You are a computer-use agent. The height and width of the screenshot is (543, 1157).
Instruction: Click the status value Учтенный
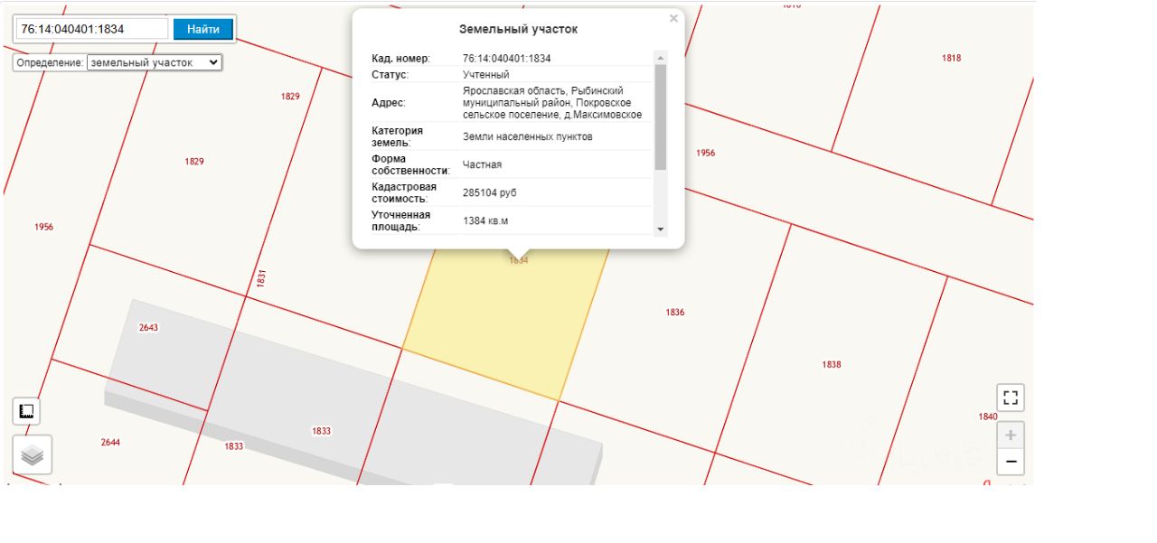click(486, 75)
